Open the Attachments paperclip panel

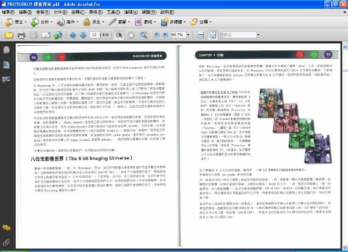pyautogui.click(x=6, y=242)
